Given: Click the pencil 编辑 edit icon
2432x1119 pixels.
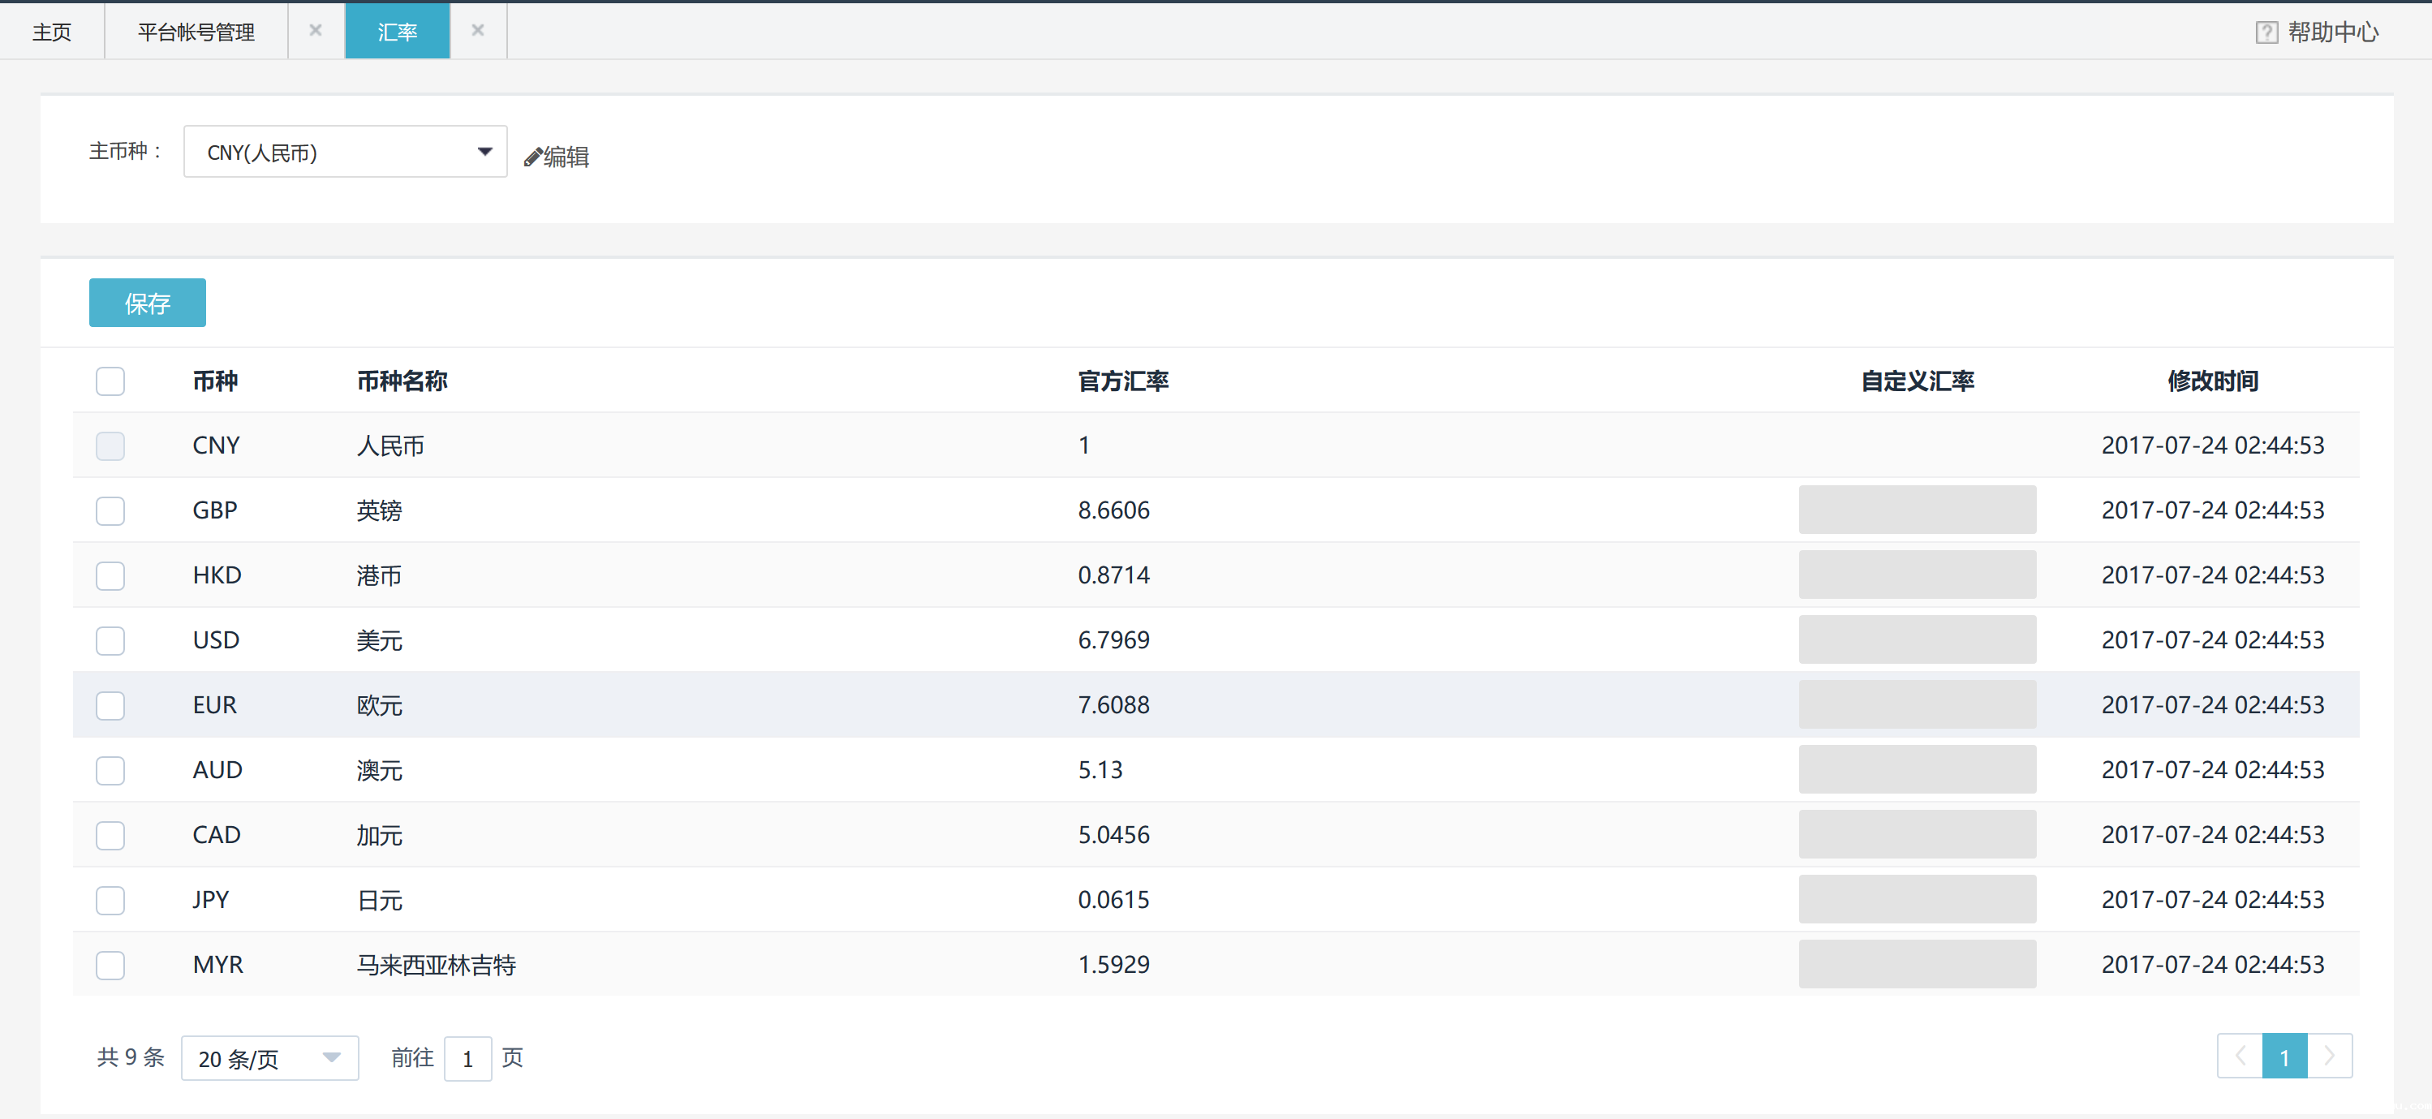Looking at the screenshot, I should 533,157.
